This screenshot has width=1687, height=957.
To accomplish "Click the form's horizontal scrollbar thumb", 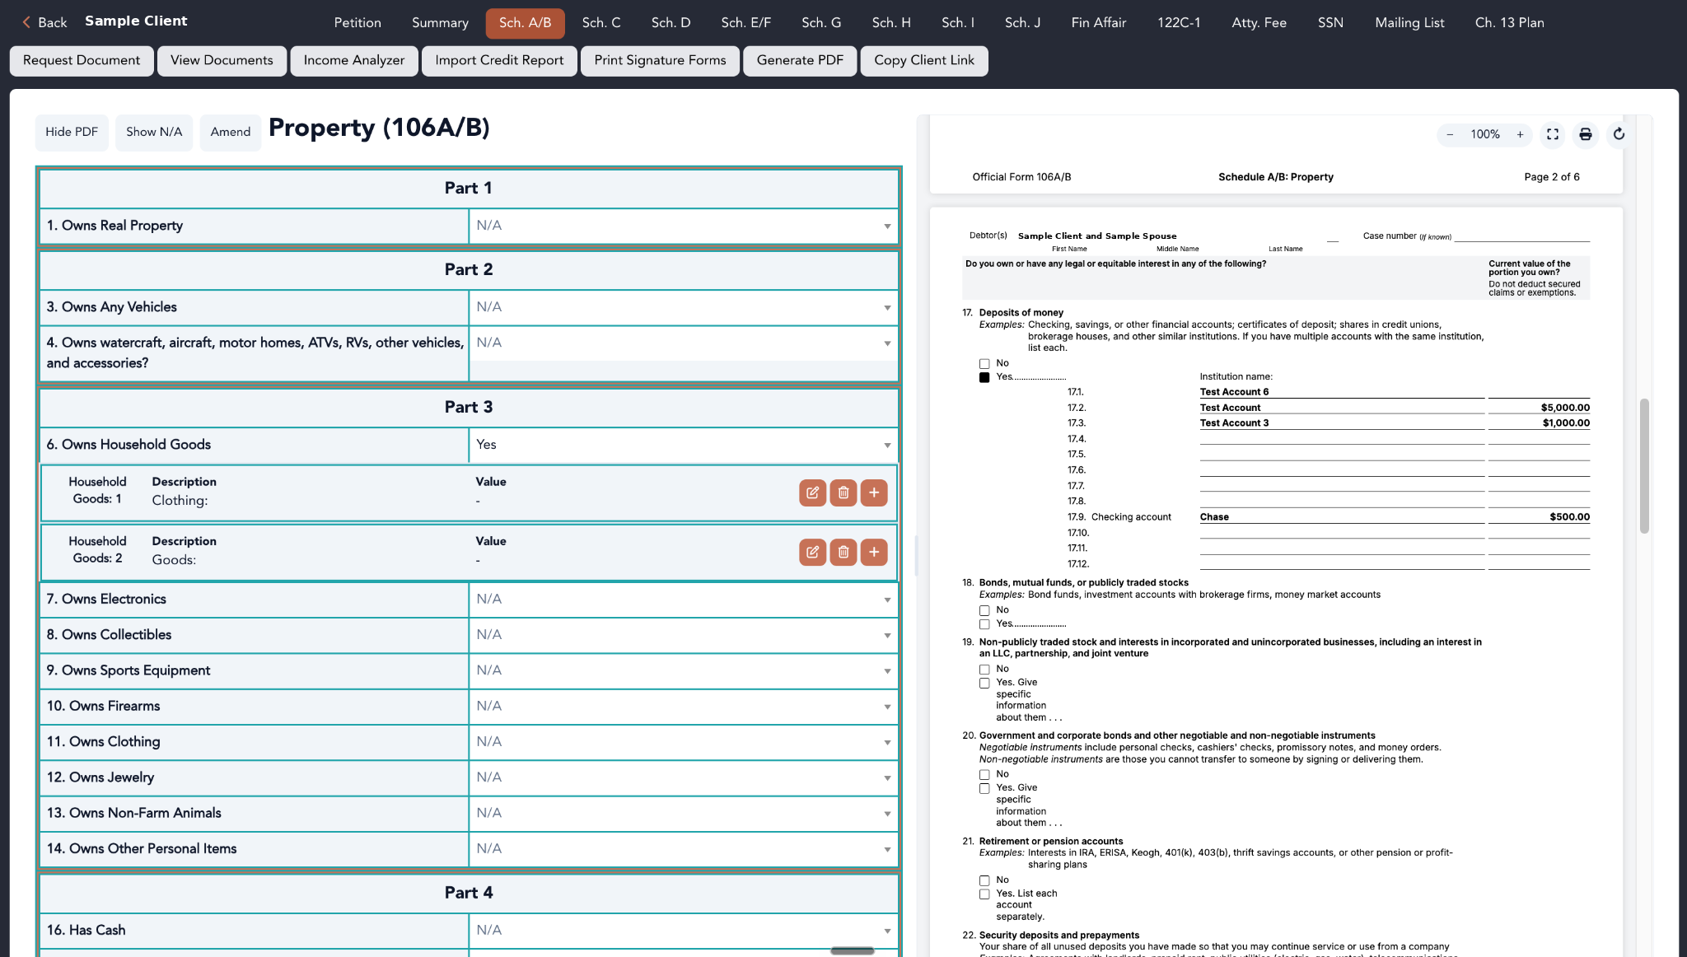I will 853,950.
